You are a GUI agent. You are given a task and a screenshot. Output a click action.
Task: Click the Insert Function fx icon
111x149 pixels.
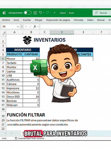(x=35, y=27)
